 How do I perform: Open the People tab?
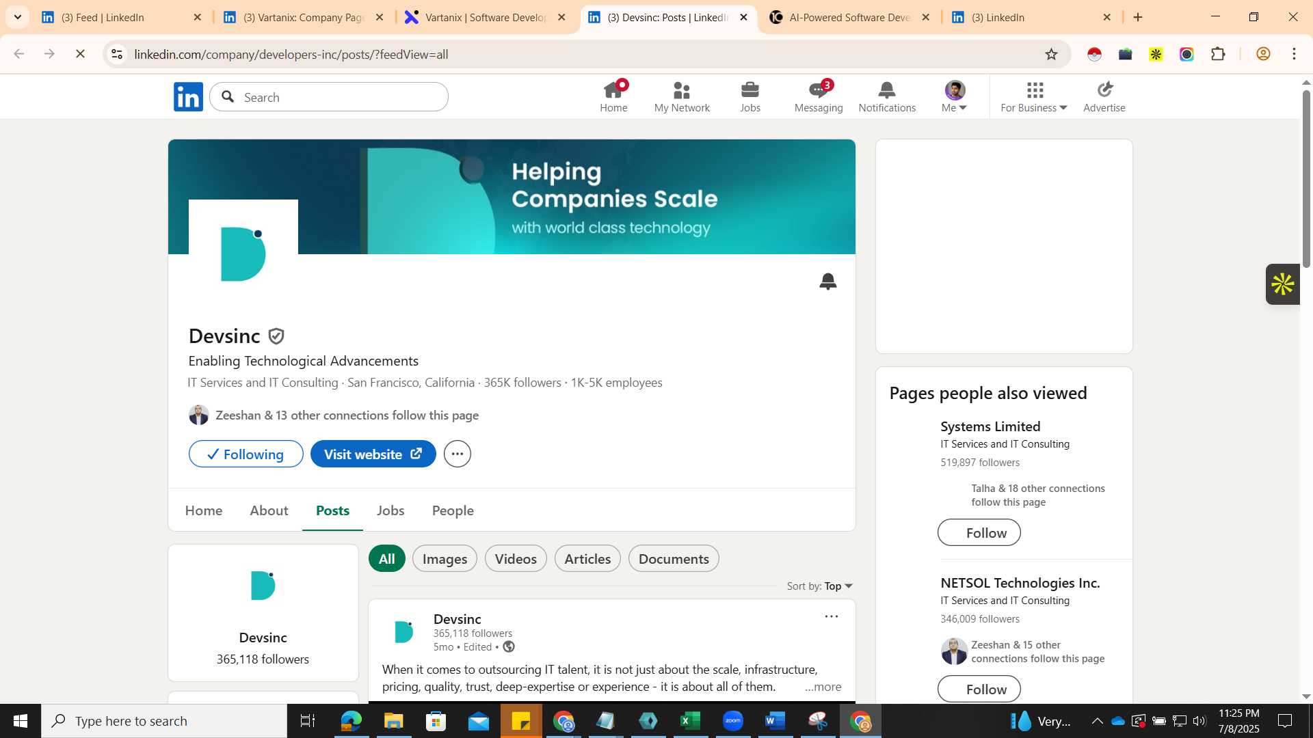click(453, 510)
